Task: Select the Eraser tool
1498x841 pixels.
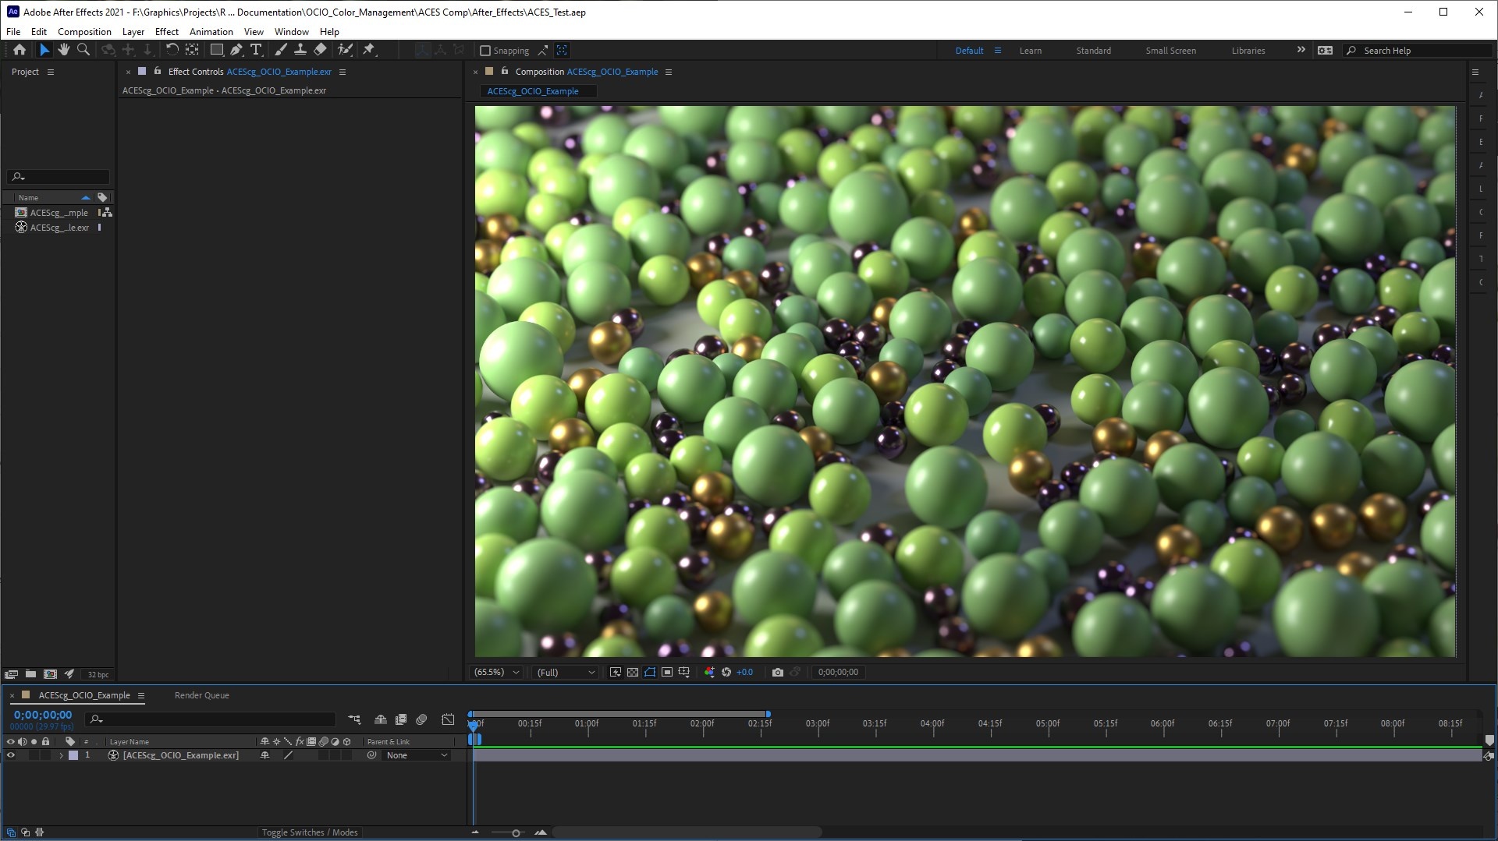Action: 320,50
